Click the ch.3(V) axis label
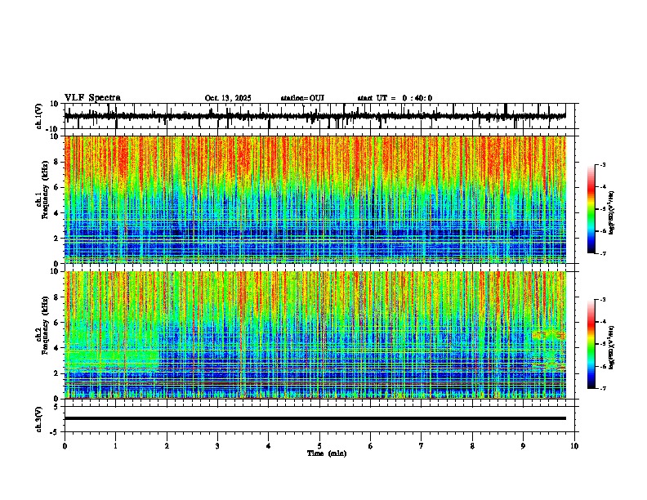 [x=39, y=419]
